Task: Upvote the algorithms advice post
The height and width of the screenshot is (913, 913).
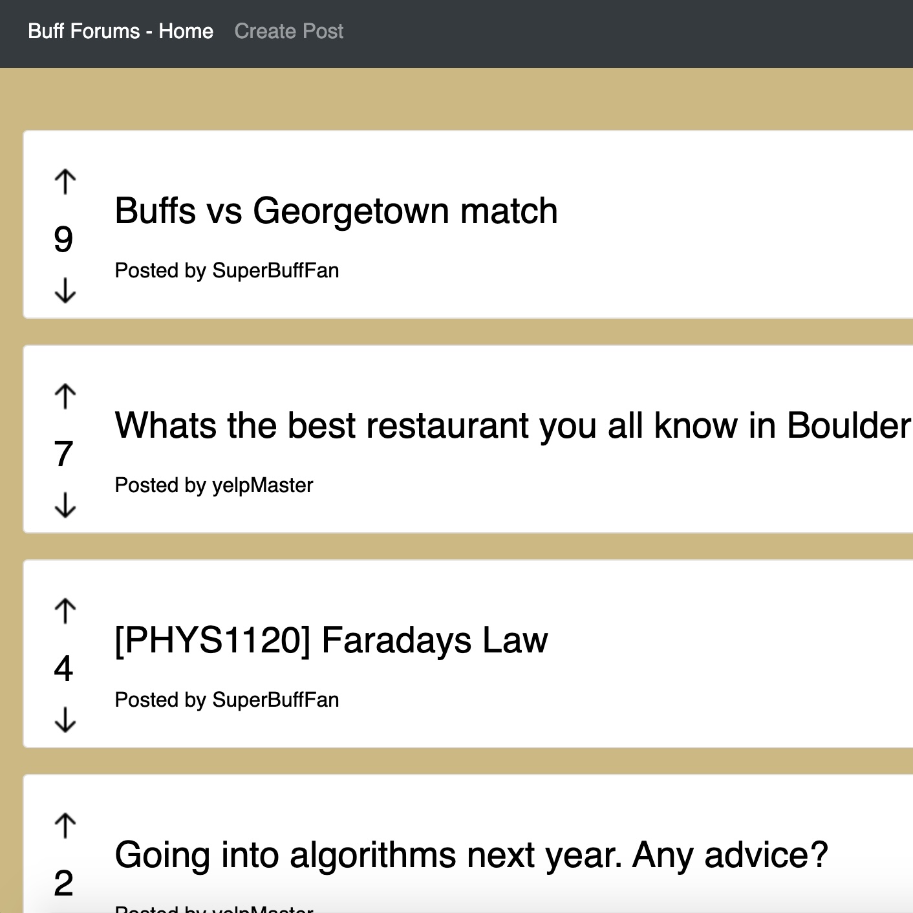Action: (65, 826)
